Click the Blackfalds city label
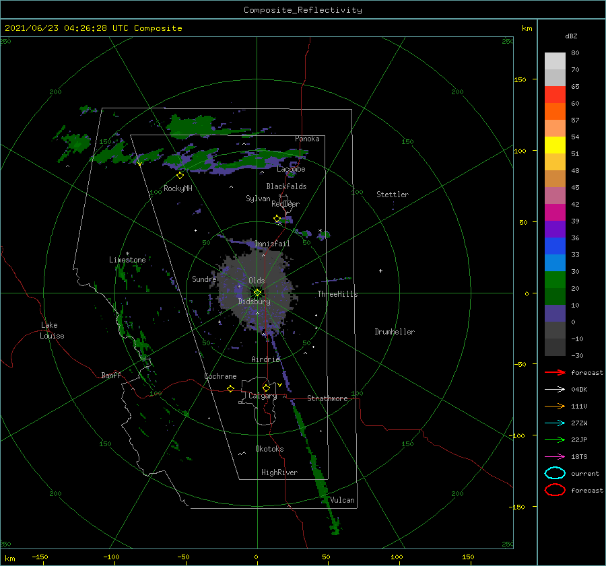The width and height of the screenshot is (606, 566). pyautogui.click(x=286, y=186)
